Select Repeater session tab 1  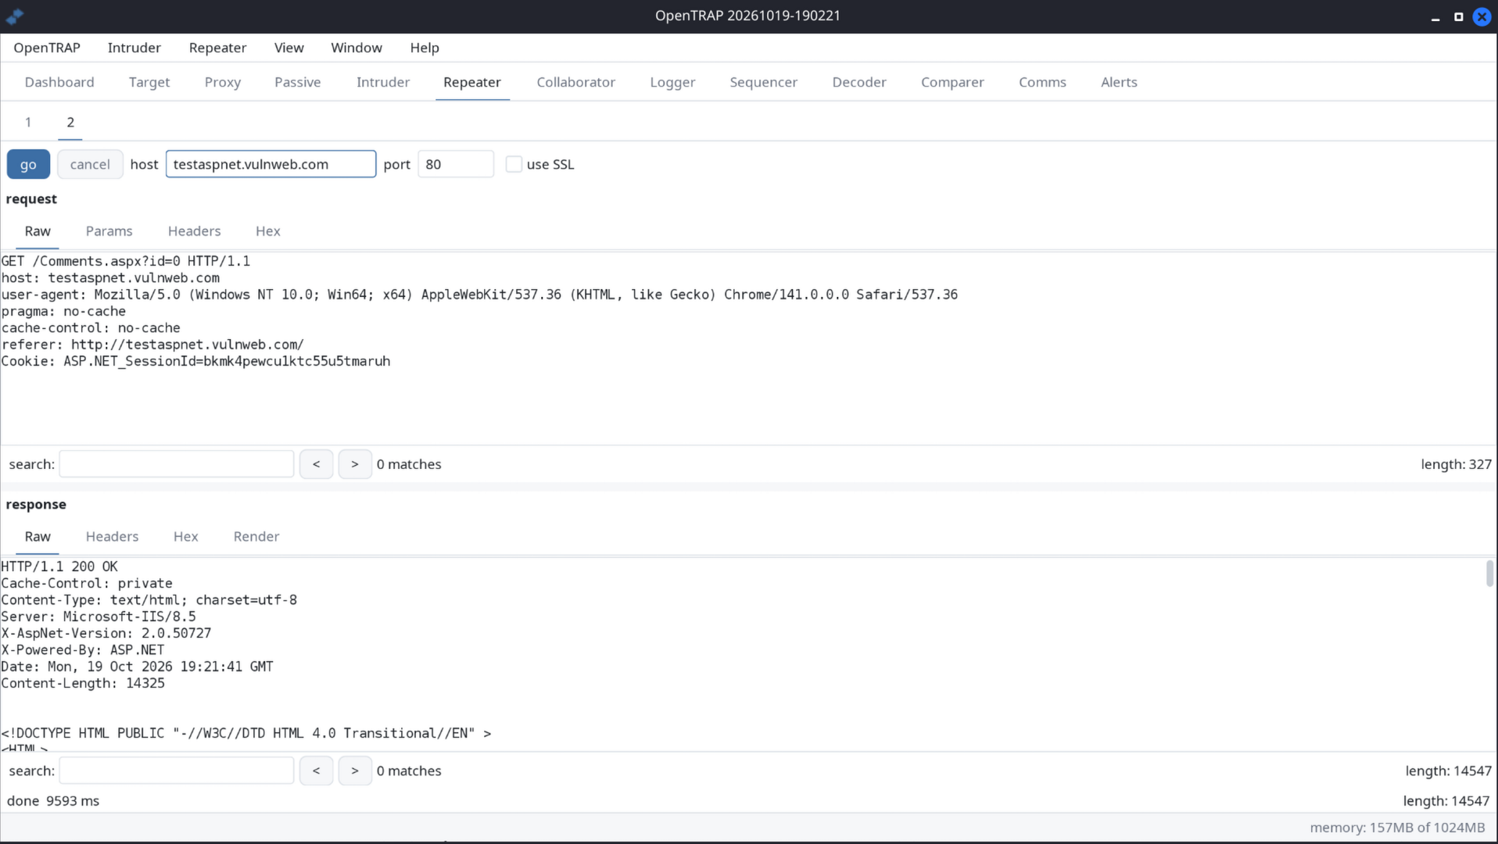point(28,122)
